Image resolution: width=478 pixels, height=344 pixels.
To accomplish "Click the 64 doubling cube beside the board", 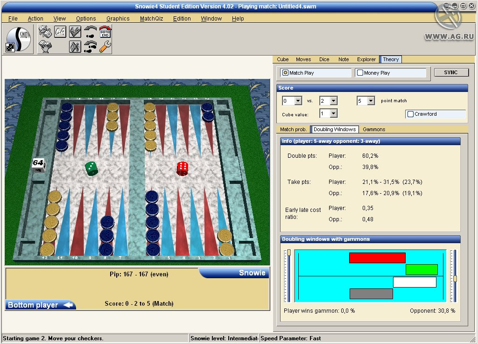I will point(38,165).
